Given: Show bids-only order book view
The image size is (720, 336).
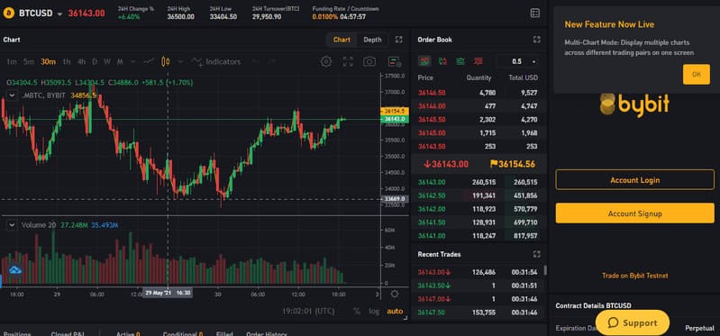Looking at the screenshot, I should click(460, 61).
